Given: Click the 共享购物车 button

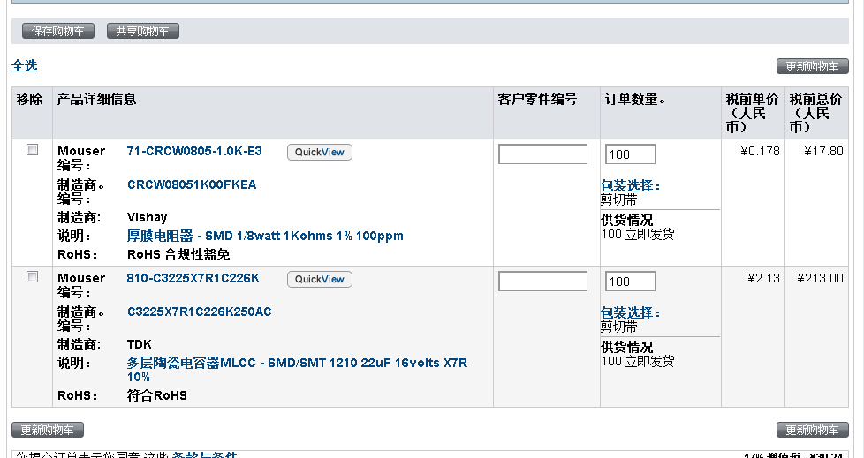Looking at the screenshot, I should pos(143,32).
